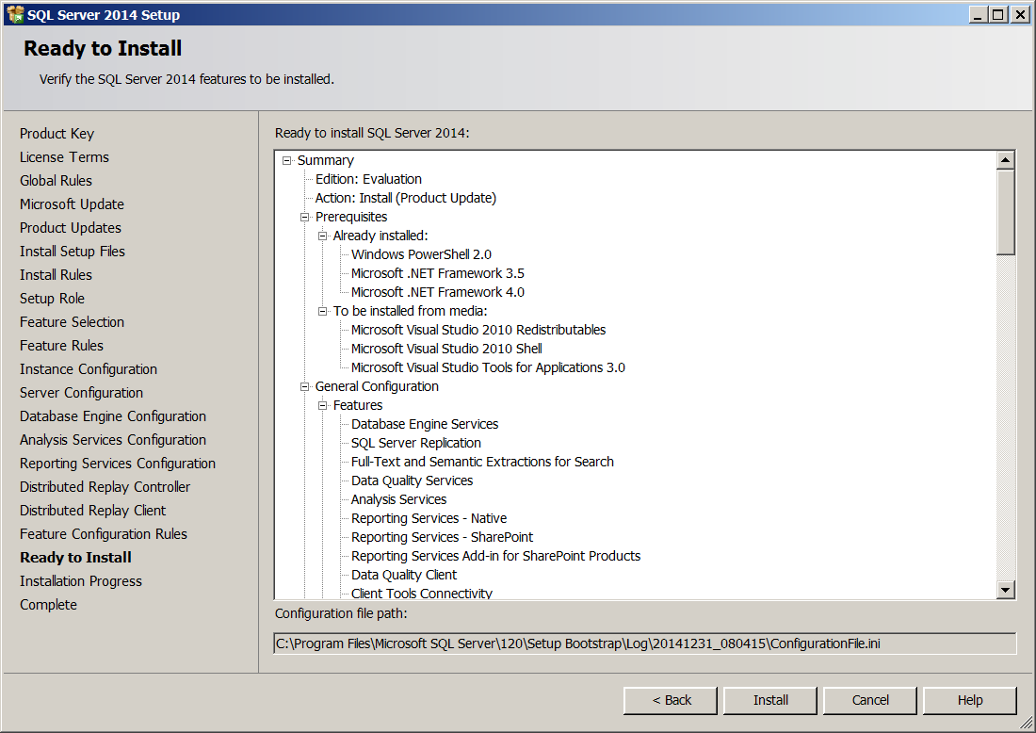Select Microsoft .NET Framework 3.5 row
Viewport: 1036px width, 733px height.
coord(437,273)
